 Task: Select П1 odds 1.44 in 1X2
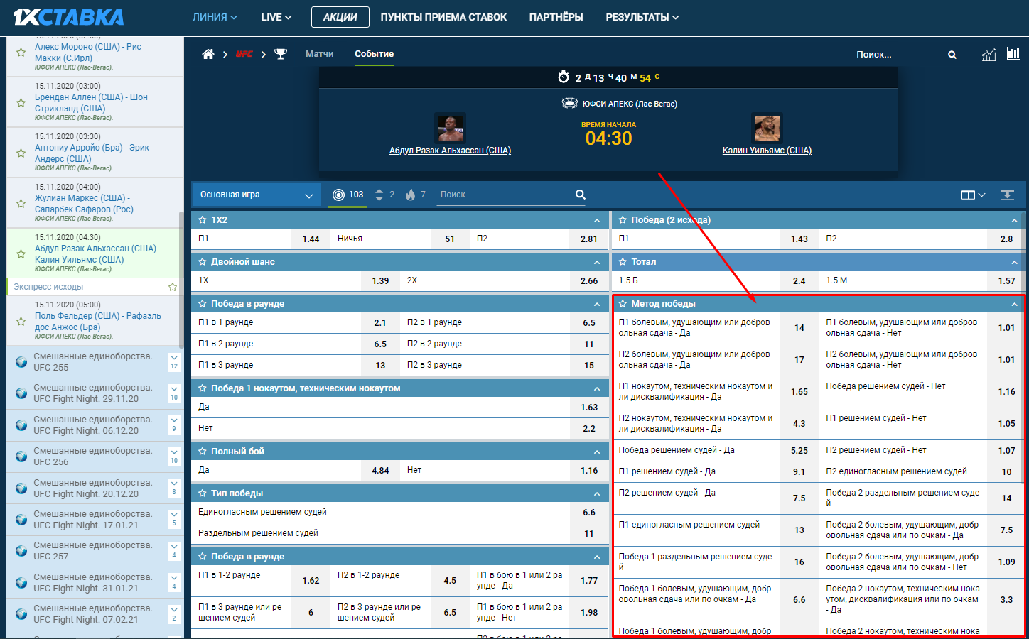click(311, 239)
